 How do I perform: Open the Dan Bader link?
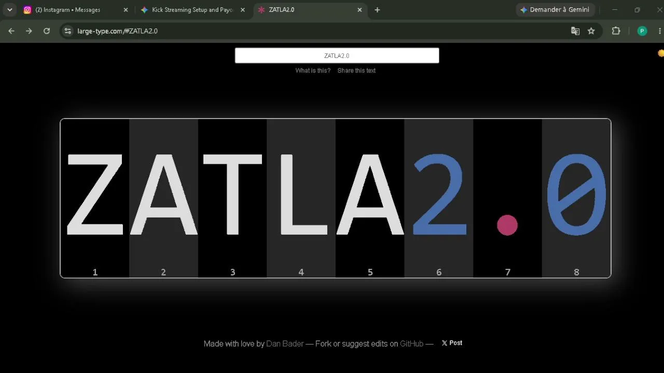[x=285, y=343]
